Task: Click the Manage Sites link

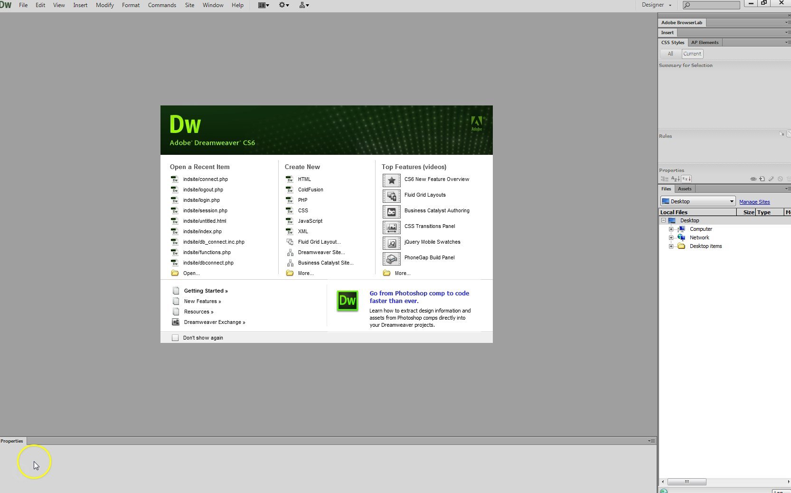Action: 754,202
